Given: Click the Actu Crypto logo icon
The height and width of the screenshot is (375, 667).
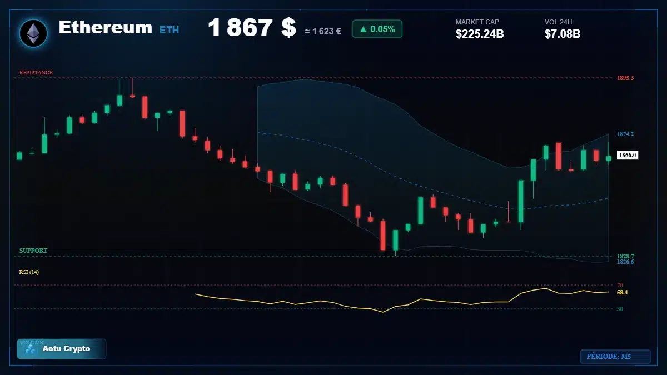Looking at the screenshot, I should 31,349.
